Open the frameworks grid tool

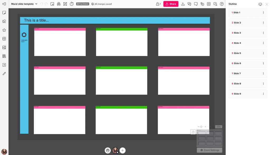pos(4,39)
